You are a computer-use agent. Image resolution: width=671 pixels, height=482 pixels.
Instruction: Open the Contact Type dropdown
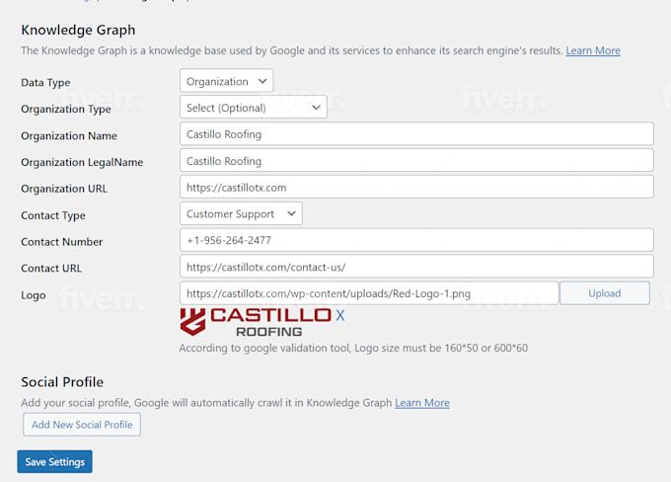241,213
